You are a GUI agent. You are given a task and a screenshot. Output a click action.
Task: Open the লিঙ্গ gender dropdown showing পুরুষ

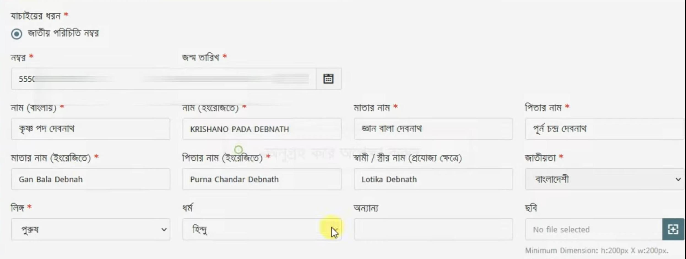click(x=91, y=229)
